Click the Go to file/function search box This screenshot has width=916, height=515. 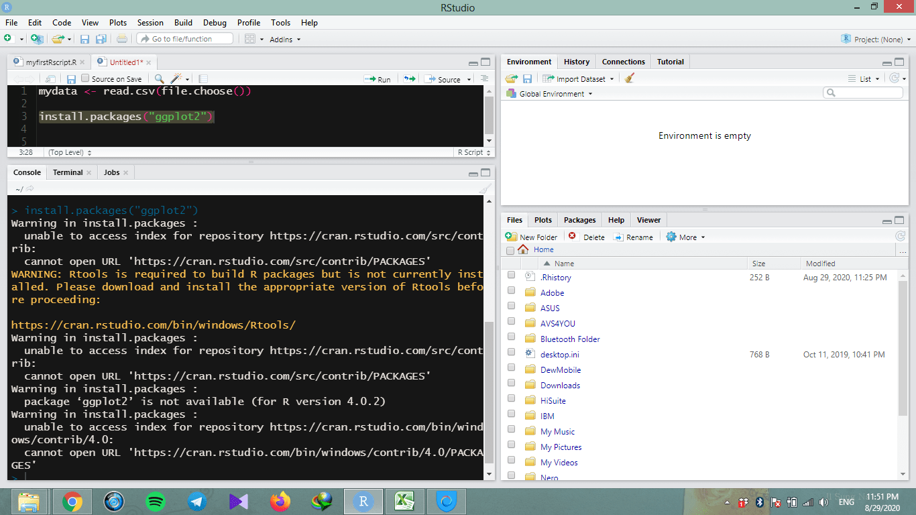[x=184, y=39]
